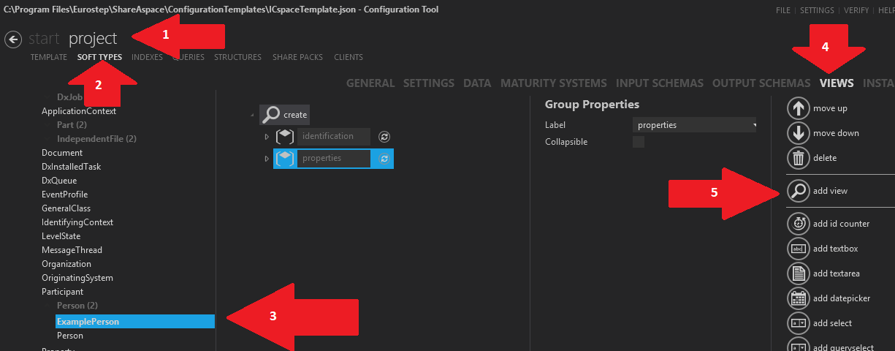This screenshot has width=895, height=351.
Task: Select IndependentFile (2) tree item
Action: coord(96,139)
